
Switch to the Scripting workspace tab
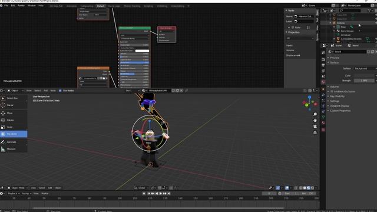(148, 6)
